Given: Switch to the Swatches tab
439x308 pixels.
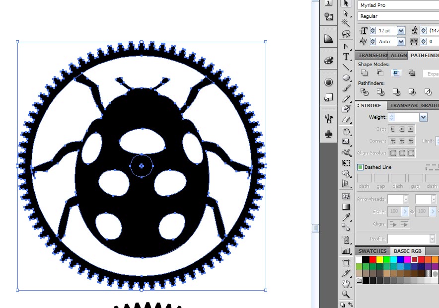Looking at the screenshot, I should (x=372, y=251).
